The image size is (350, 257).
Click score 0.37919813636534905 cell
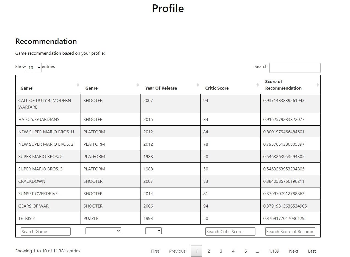(290, 206)
